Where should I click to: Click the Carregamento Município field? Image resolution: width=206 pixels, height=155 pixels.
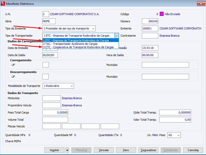point(165,65)
